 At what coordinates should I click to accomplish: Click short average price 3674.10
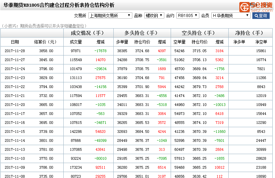point(199,123)
